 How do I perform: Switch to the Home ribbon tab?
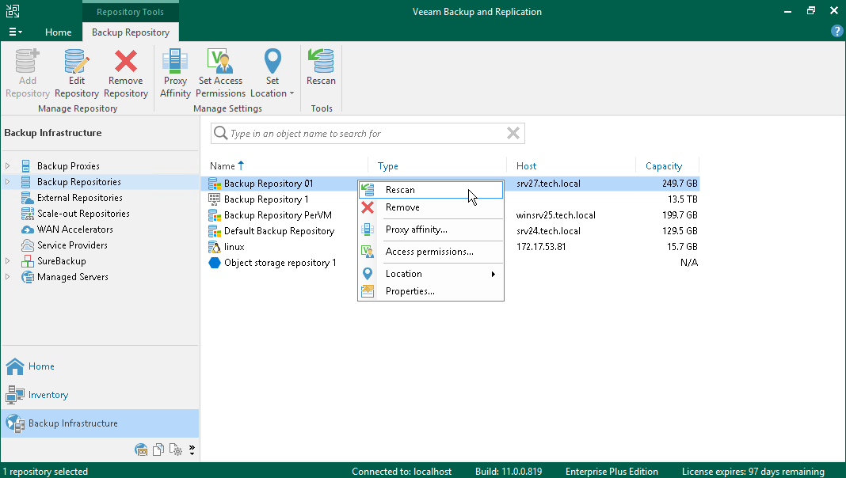58,32
